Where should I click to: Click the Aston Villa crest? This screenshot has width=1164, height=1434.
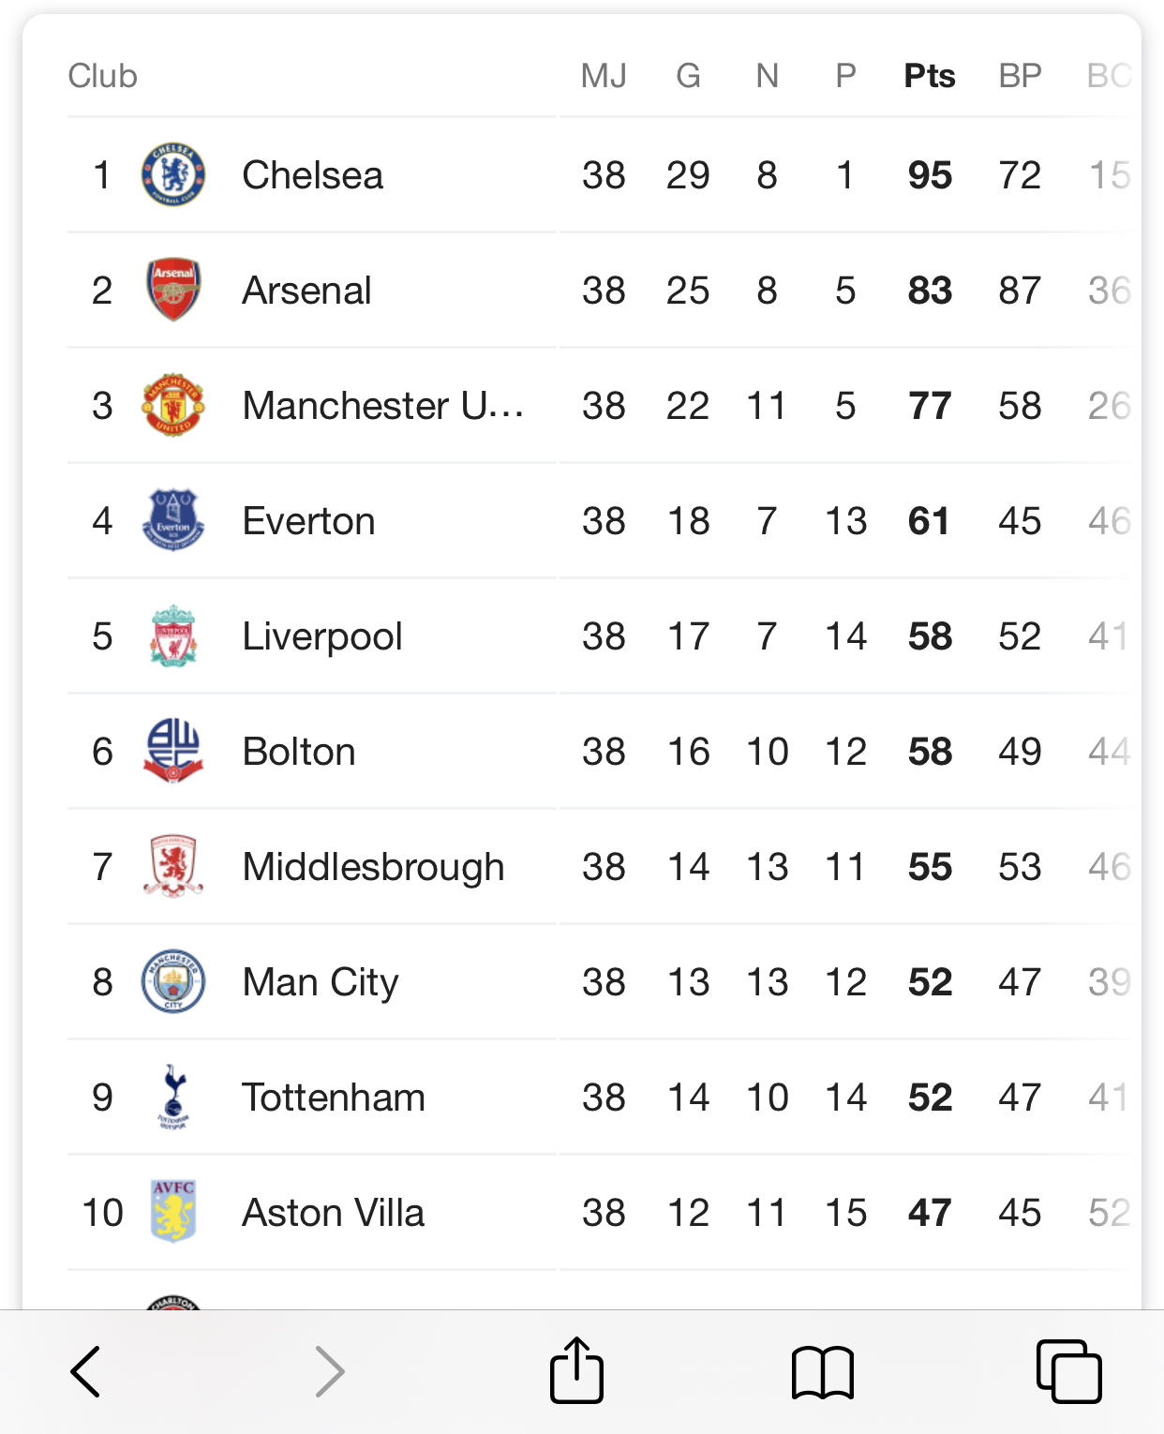pos(173,1212)
